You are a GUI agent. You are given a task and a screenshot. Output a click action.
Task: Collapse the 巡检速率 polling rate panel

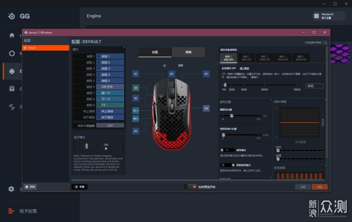pos(325,166)
